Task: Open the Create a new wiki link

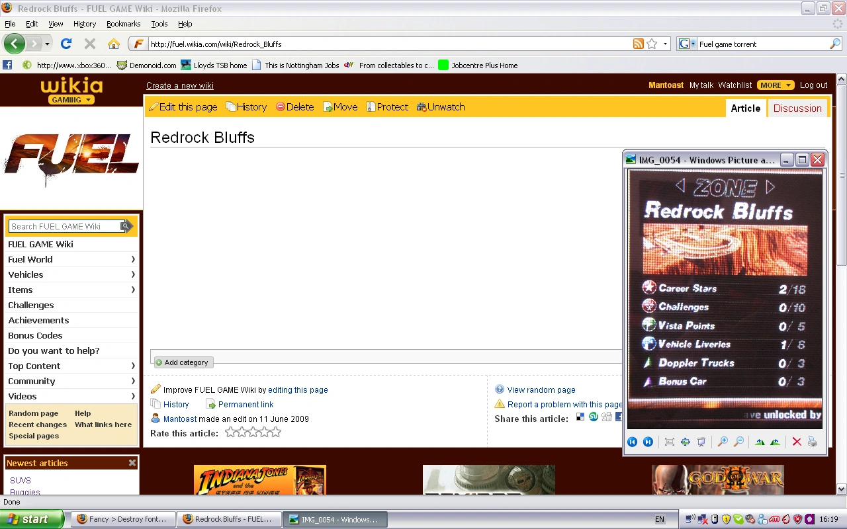Action: tap(179, 85)
